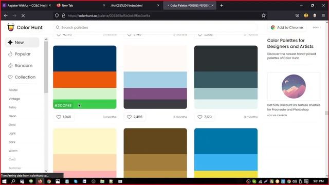Viewport: 329px width, 185px height.
Task: Open a new browser tab with plus
Action: pyautogui.click(x=222, y=6)
